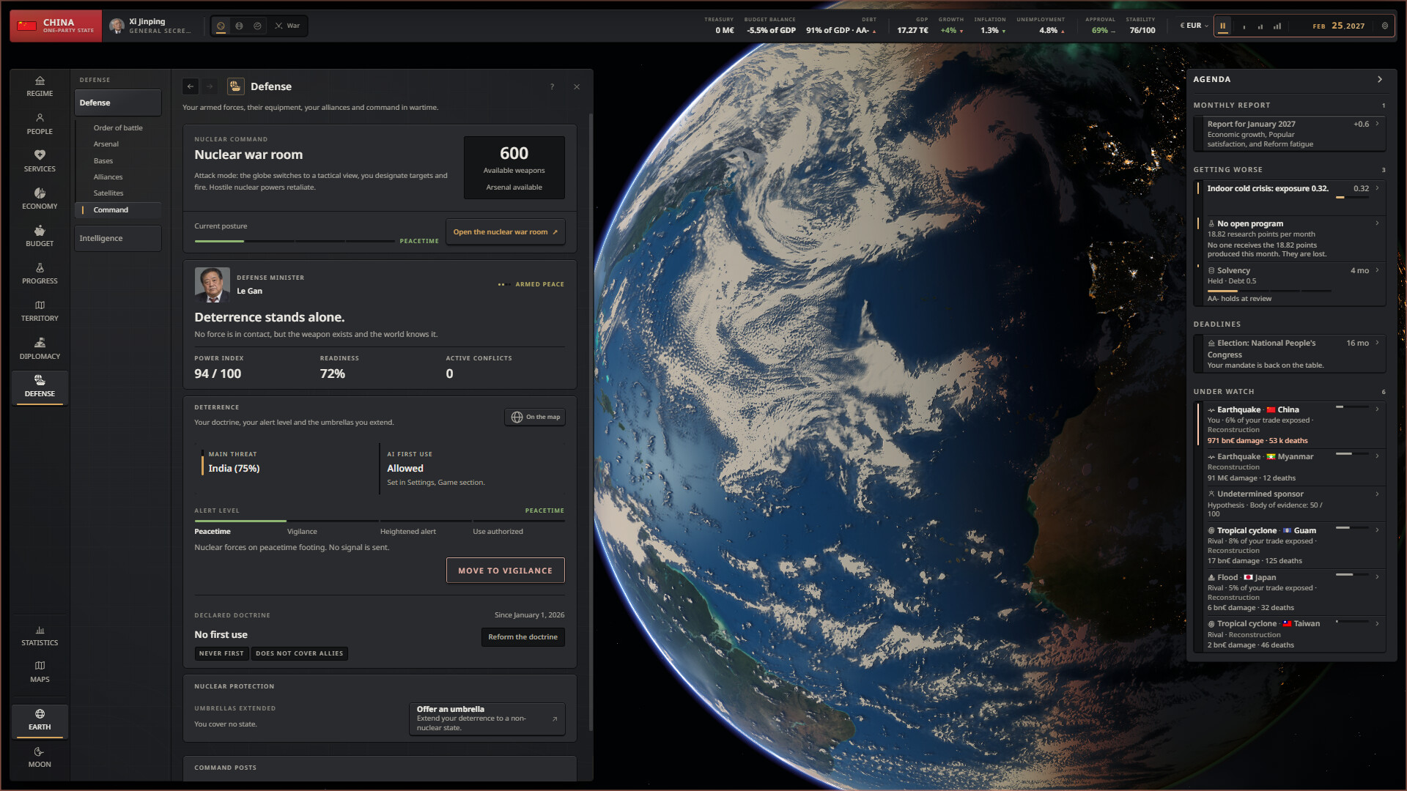This screenshot has width=1407, height=791.
Task: Switch the view to Moon
Action: pos(40,757)
